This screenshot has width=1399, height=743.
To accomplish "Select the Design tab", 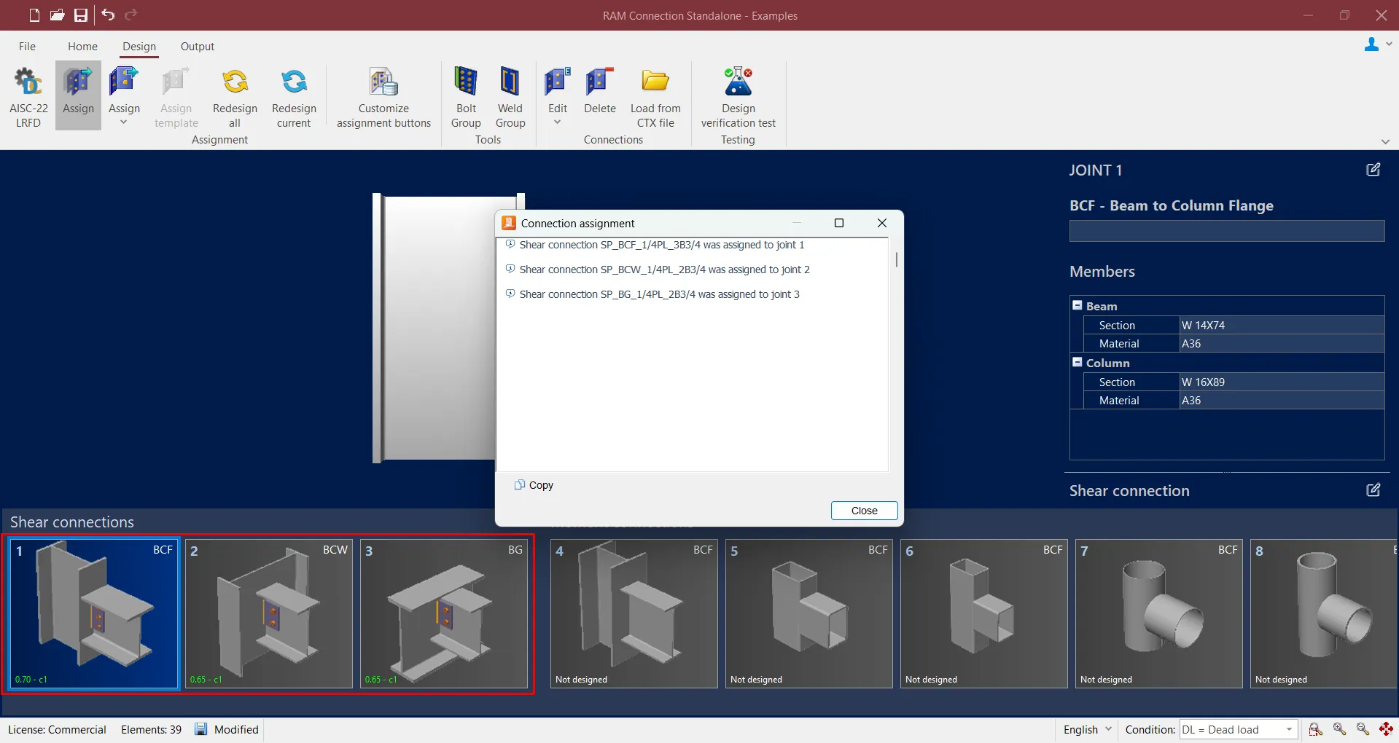I will (x=139, y=47).
